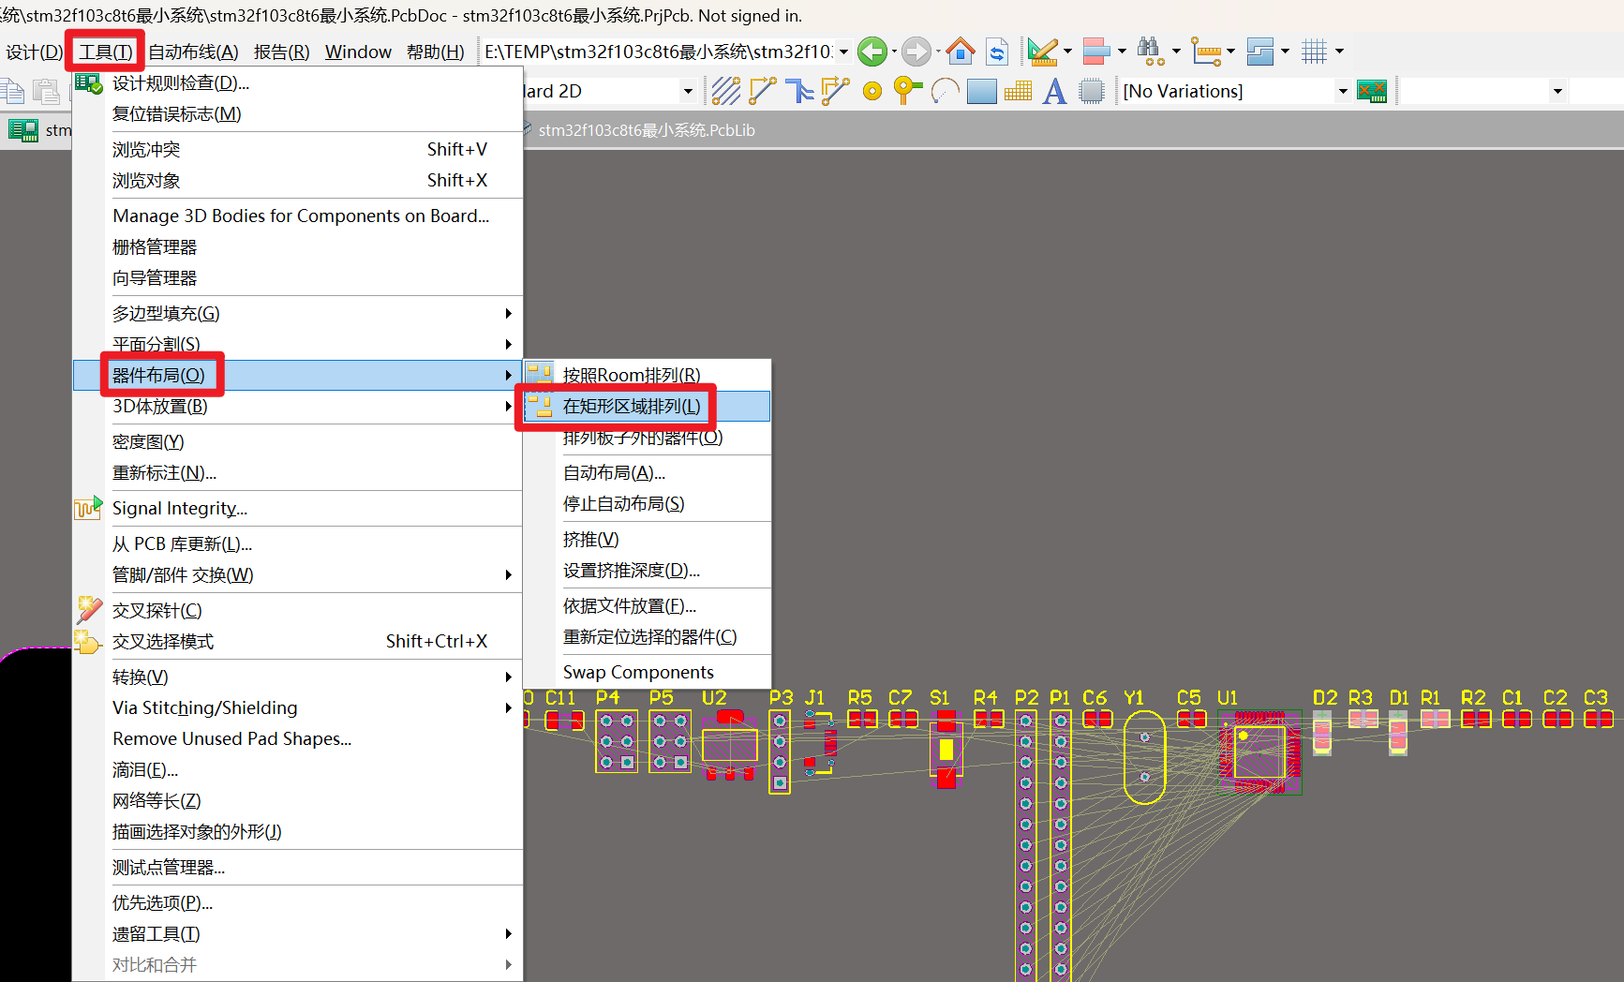
Task: Expand the dropdown arrow beside the grid icon
Action: click(1339, 52)
